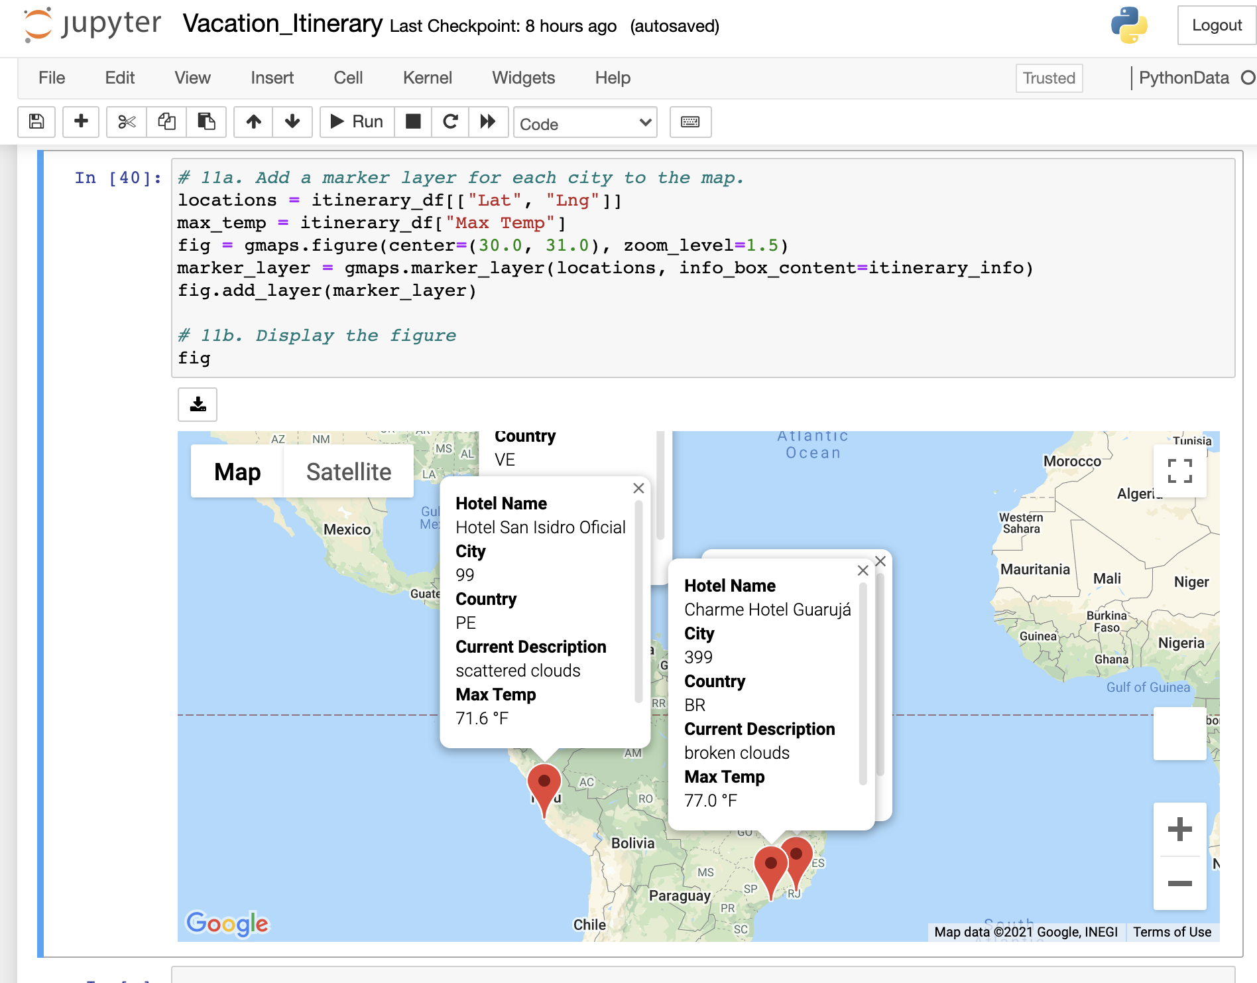Move the current cell up

[253, 122]
